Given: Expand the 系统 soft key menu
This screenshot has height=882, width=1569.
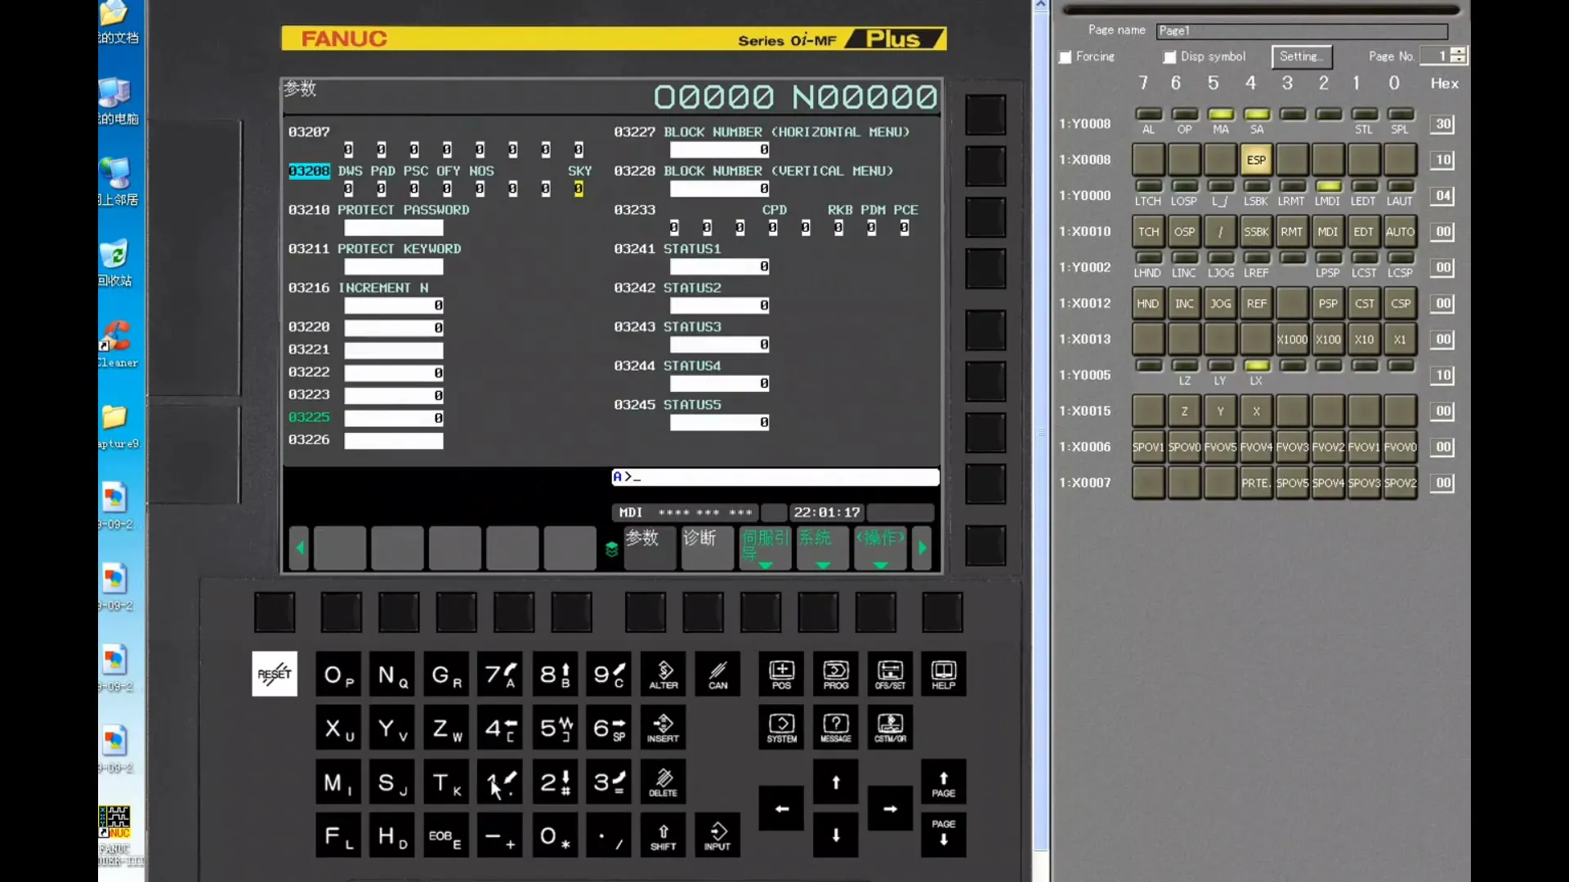Looking at the screenshot, I should (x=822, y=547).
